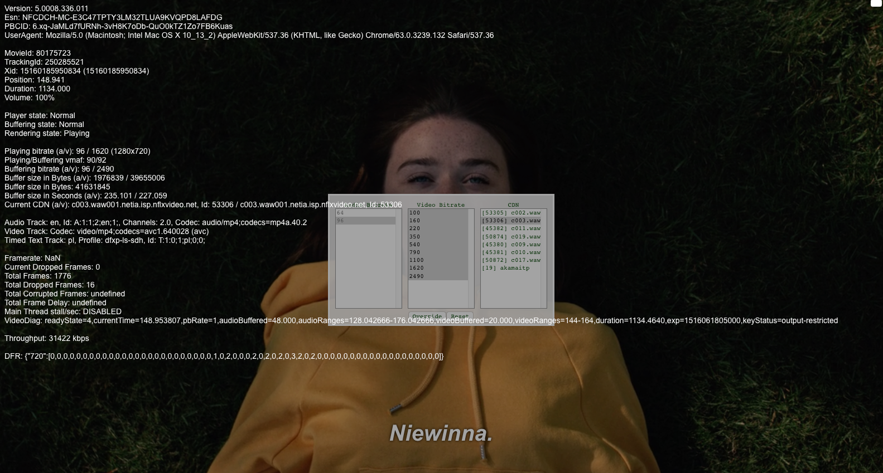Click the Timed Text Track line
Viewport: 883px width, 473px height.
(x=105, y=240)
